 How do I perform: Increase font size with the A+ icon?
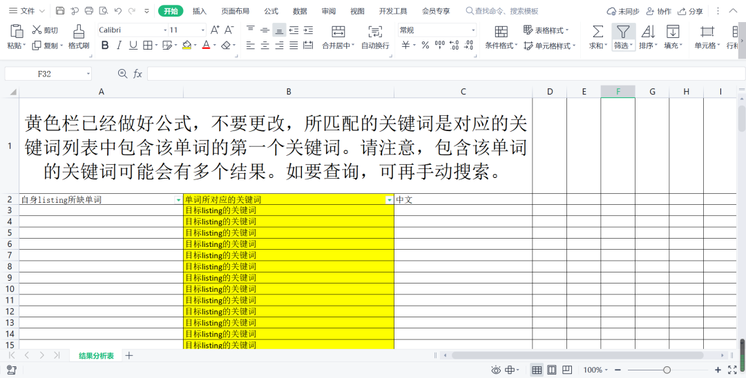(215, 30)
